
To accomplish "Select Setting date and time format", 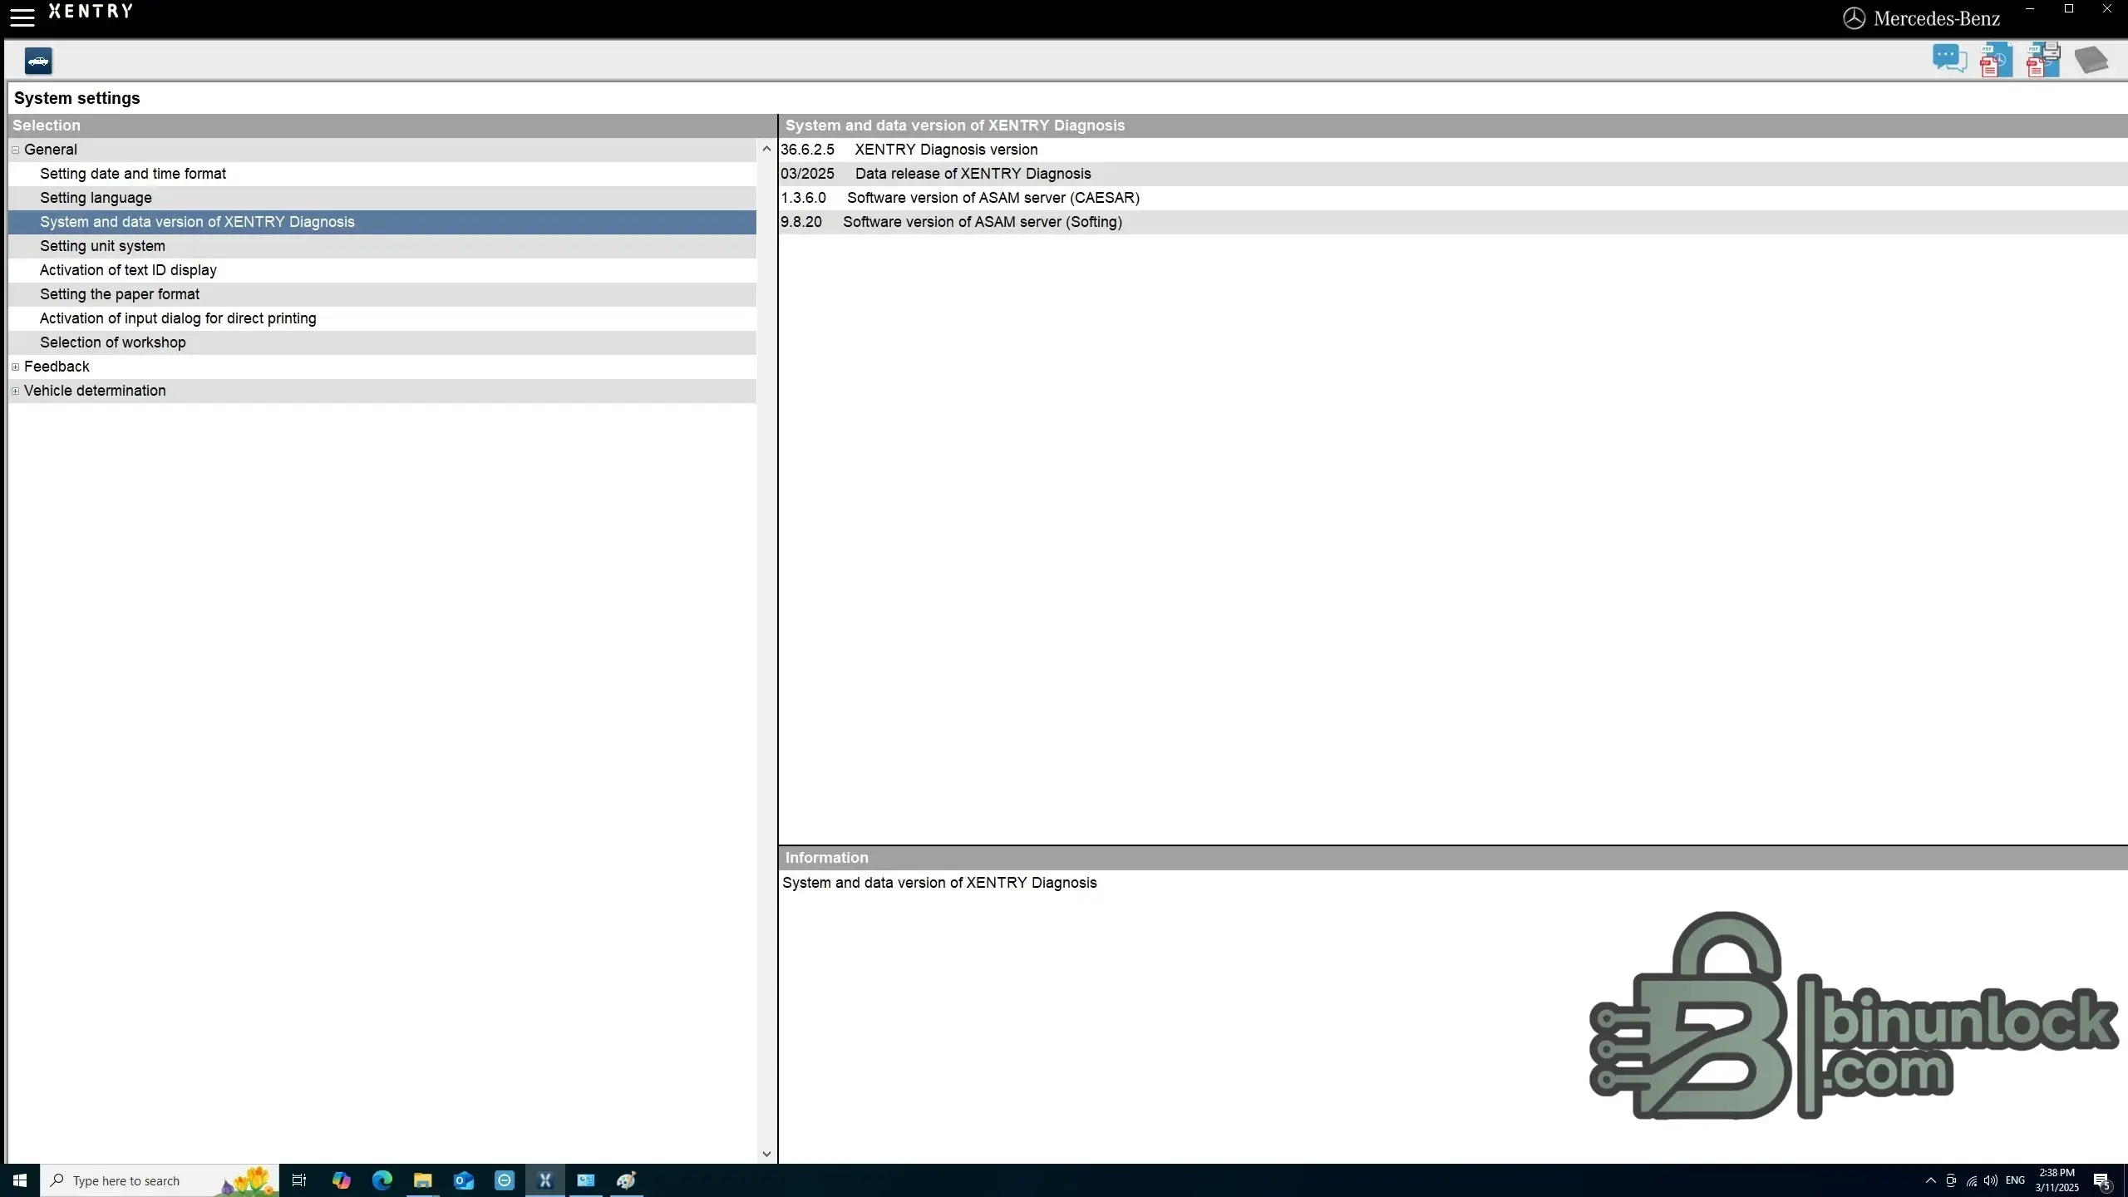I will (x=382, y=174).
